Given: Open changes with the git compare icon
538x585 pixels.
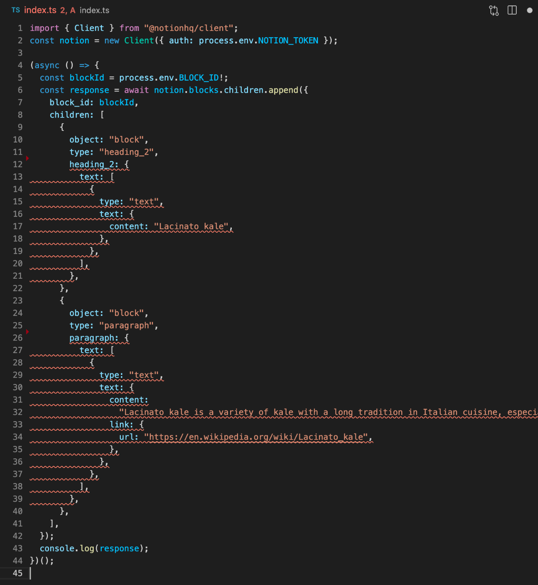Looking at the screenshot, I should [x=494, y=10].
